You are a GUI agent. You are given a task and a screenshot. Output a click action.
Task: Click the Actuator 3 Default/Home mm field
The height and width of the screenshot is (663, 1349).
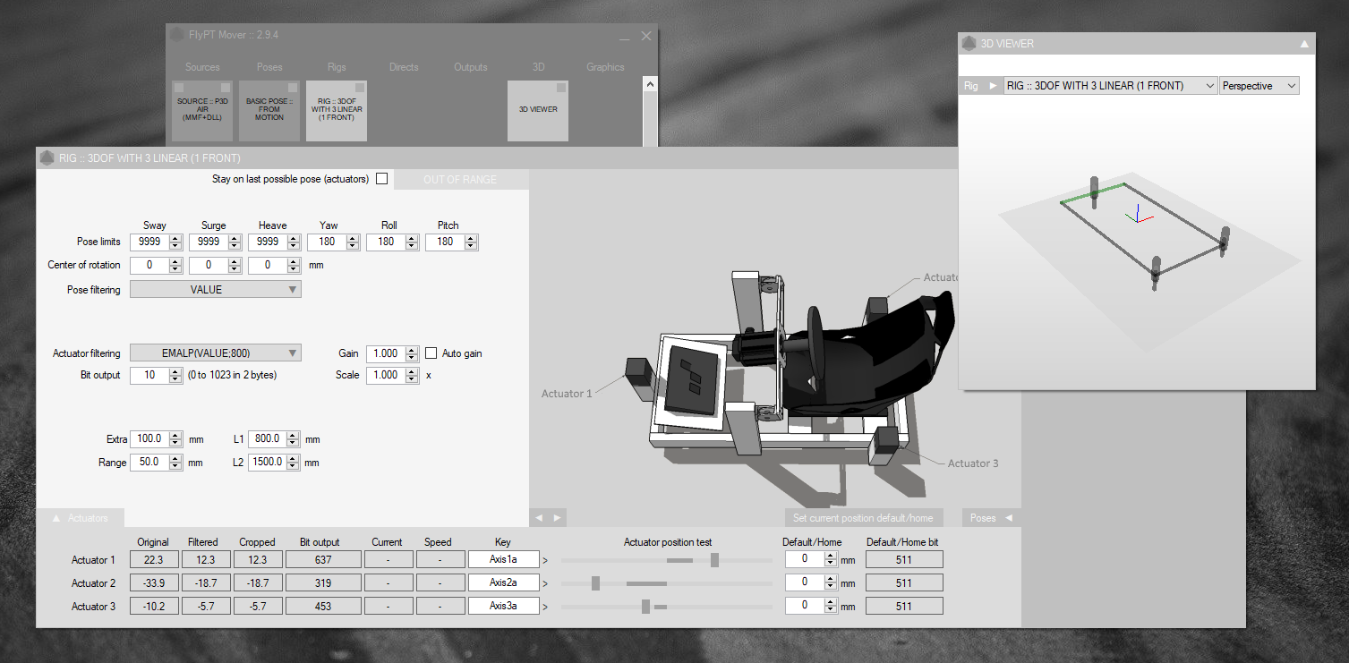point(805,606)
